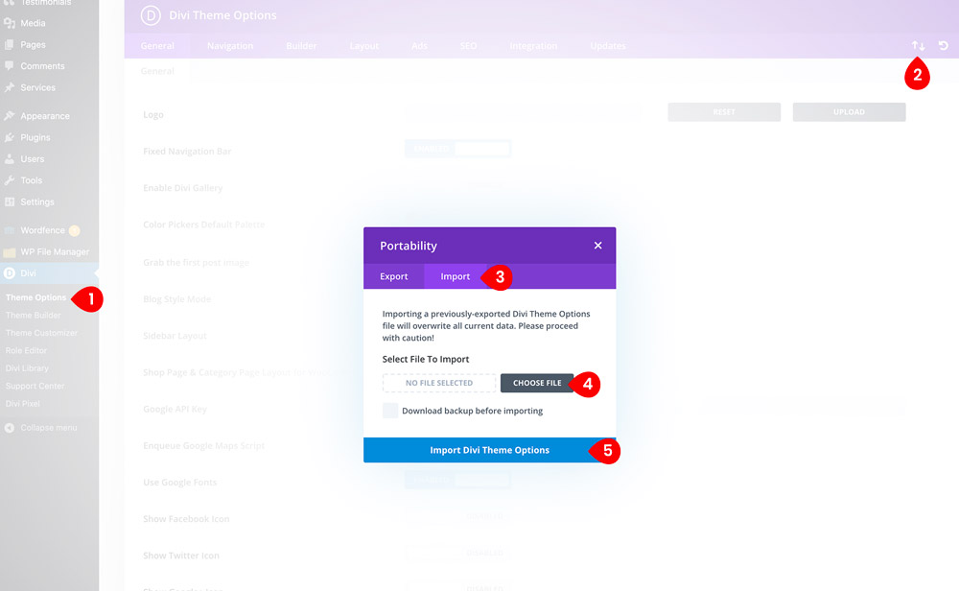The image size is (959, 591).
Task: Switch to the Export tab
Action: point(394,276)
